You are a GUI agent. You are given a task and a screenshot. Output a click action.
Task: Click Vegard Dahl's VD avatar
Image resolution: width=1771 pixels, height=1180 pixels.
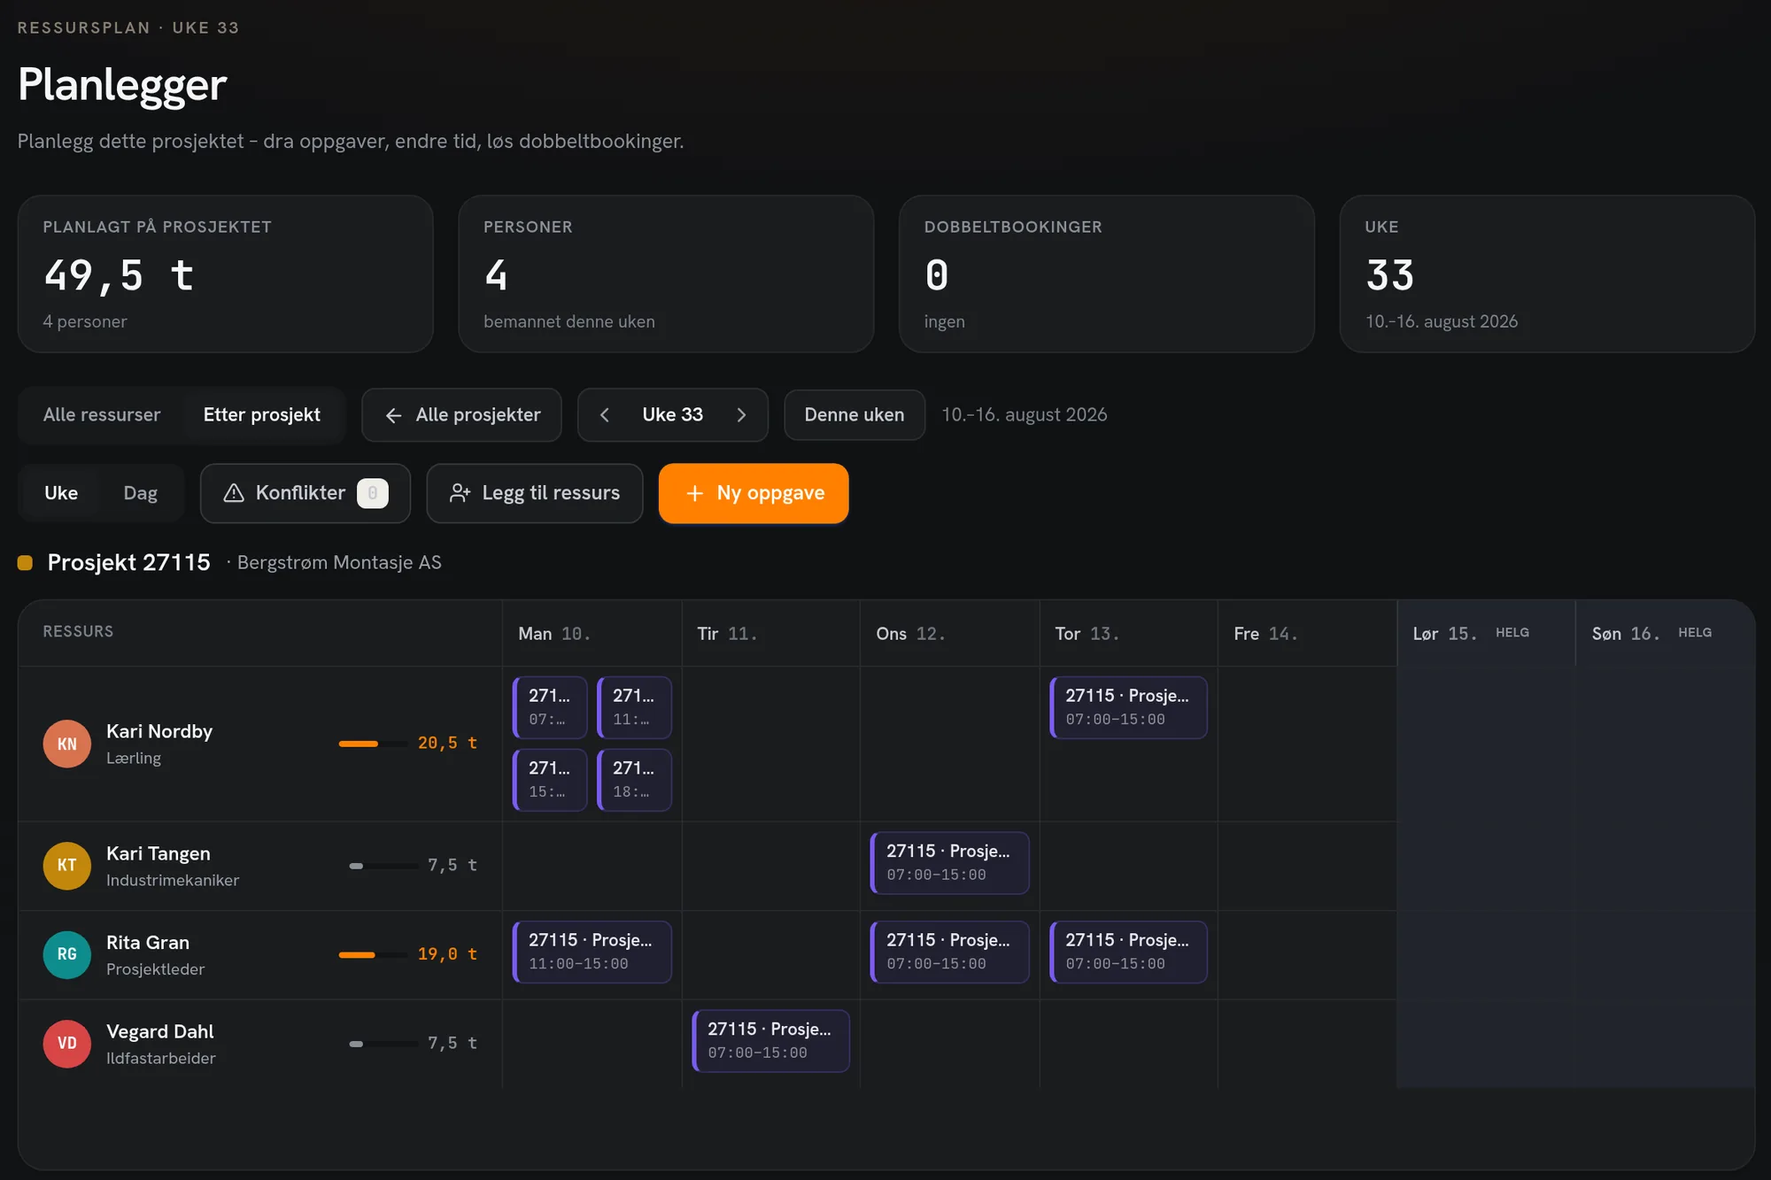point(67,1043)
